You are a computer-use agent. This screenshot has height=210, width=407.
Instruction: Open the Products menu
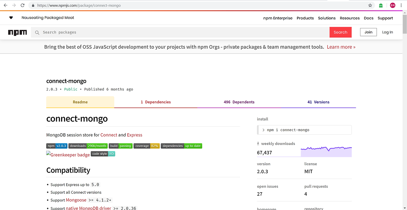tap(305, 18)
